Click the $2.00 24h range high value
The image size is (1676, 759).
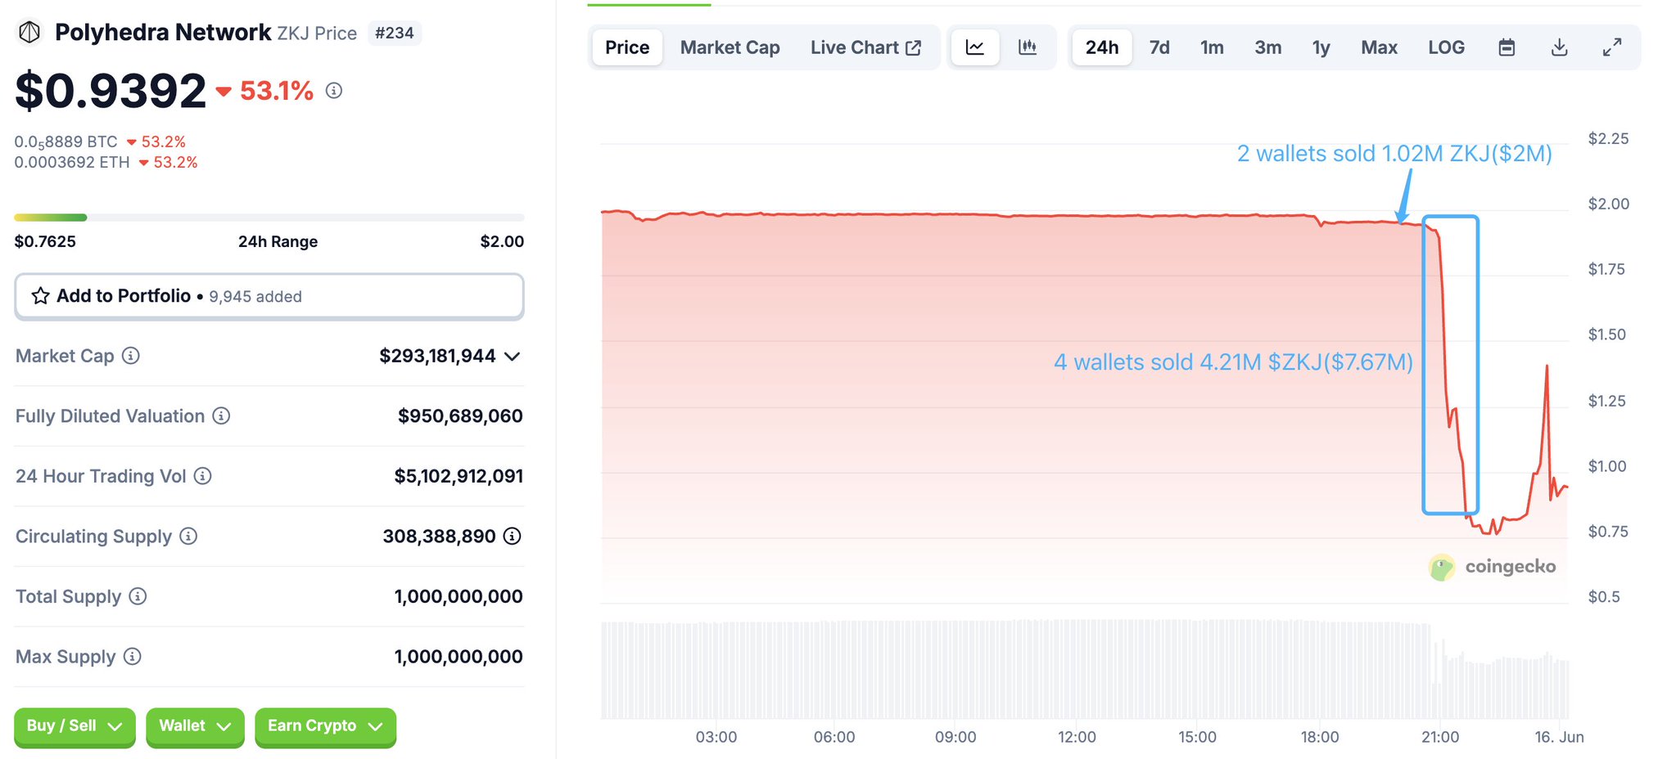(502, 241)
